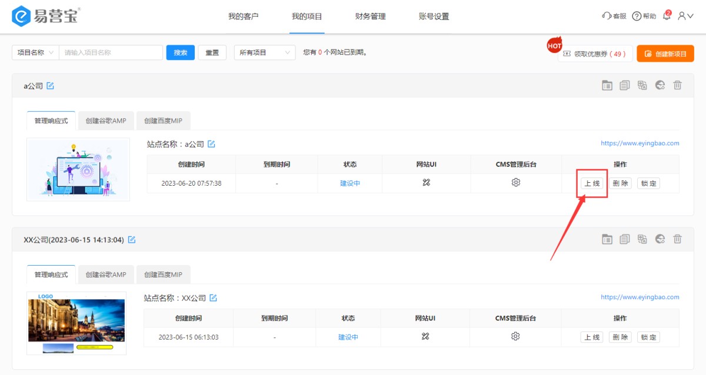Click the copy icon in XX公司 header
Image resolution: width=706 pixels, height=375 pixels.
click(625, 239)
